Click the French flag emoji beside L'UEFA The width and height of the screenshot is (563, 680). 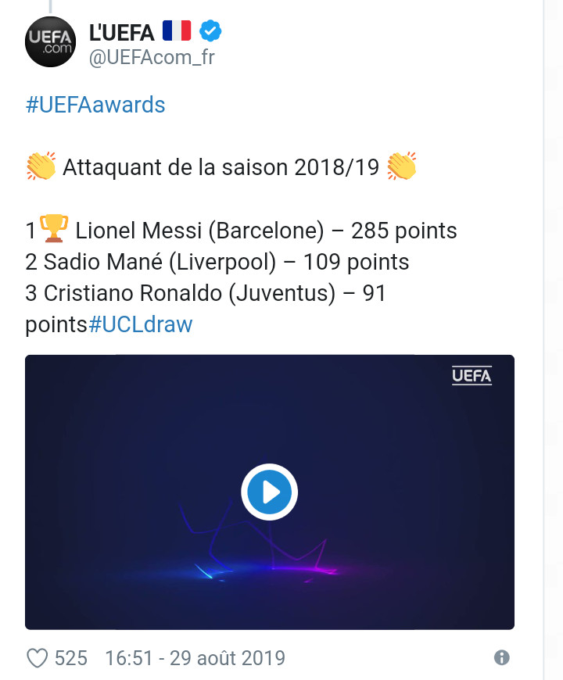tap(177, 31)
